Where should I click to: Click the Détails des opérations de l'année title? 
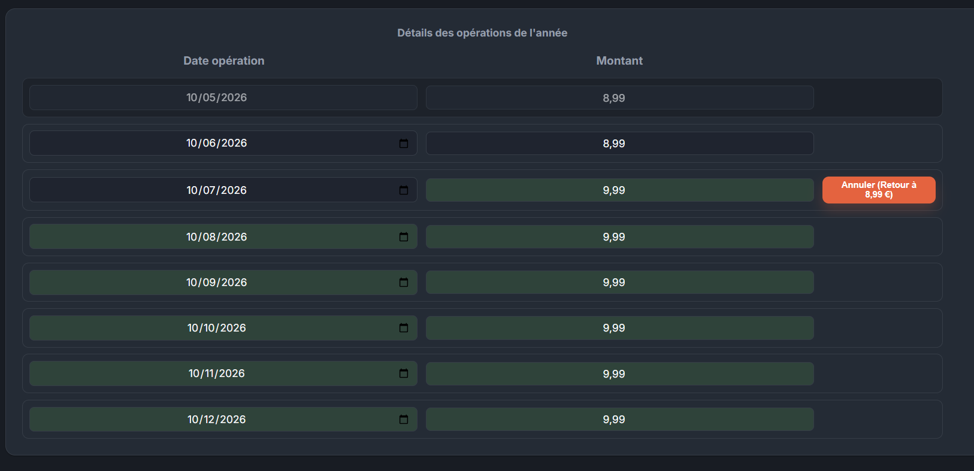click(x=482, y=33)
